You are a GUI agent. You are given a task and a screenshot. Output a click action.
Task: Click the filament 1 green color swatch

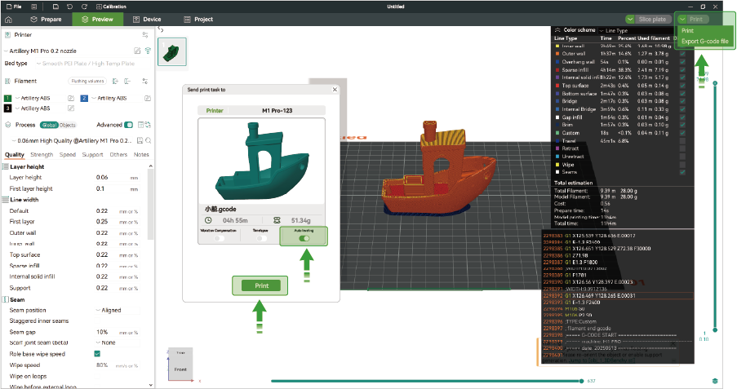coord(7,98)
